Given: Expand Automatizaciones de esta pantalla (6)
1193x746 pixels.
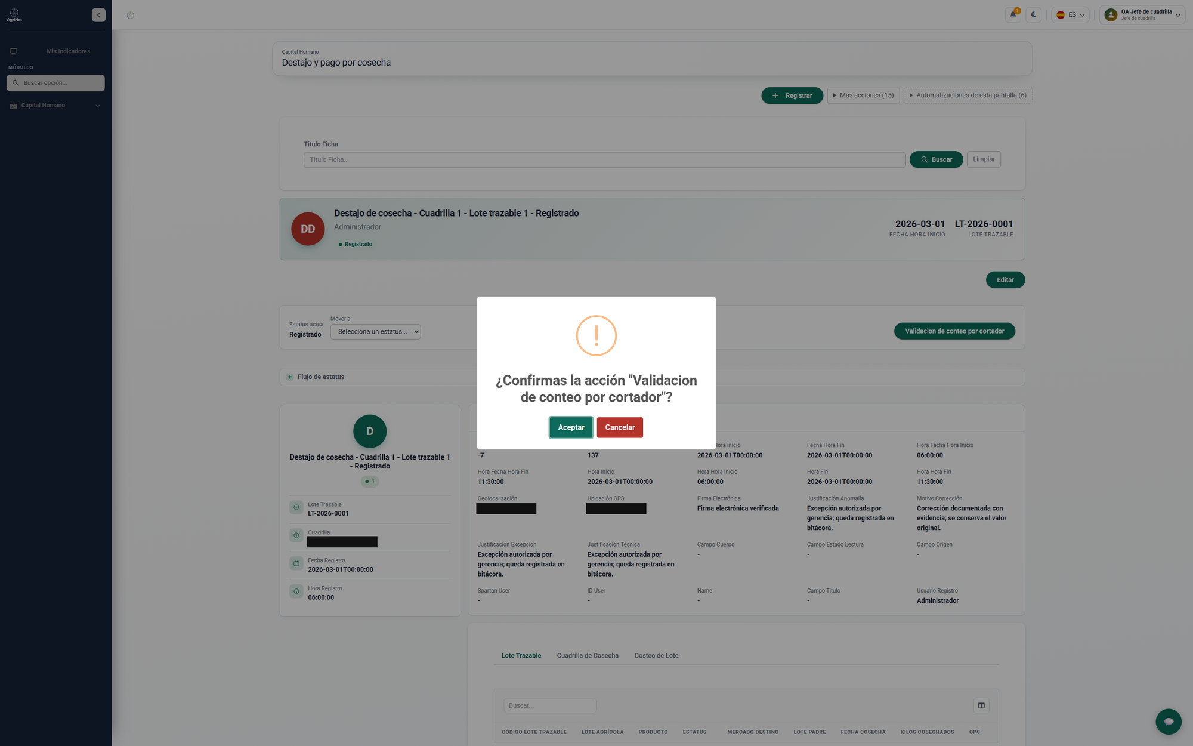Looking at the screenshot, I should tap(968, 95).
